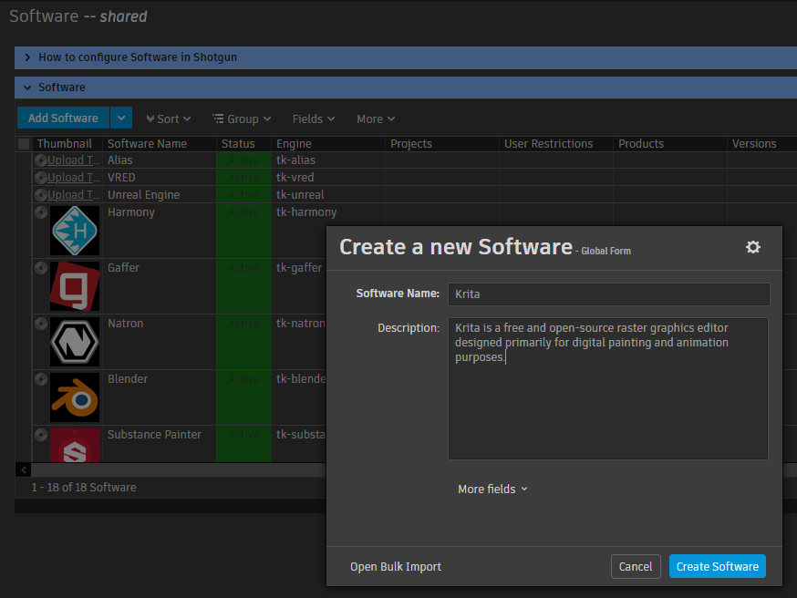Open the Group dropdown
This screenshot has width=797, height=598.
[x=242, y=119]
